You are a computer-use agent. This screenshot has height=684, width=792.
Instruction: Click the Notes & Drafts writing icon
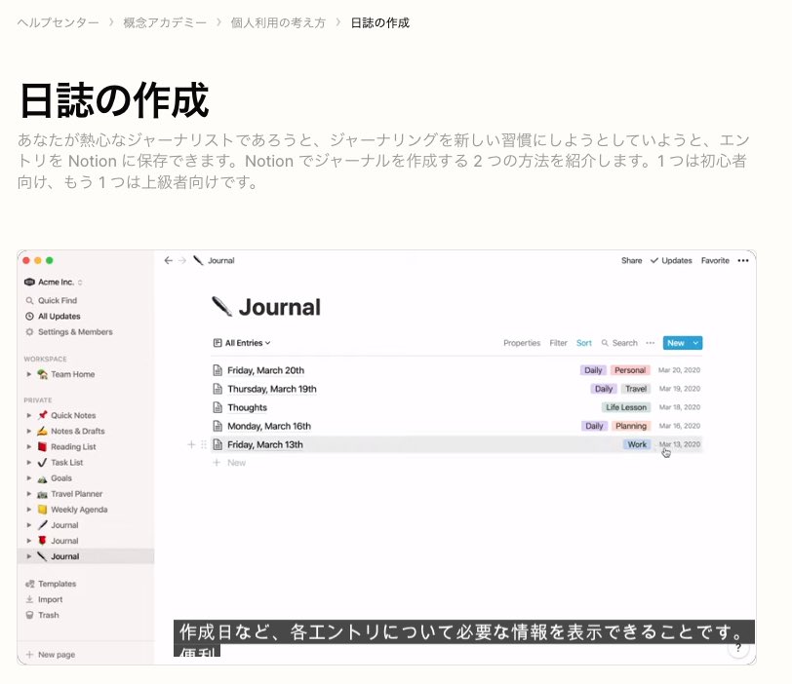tap(43, 431)
